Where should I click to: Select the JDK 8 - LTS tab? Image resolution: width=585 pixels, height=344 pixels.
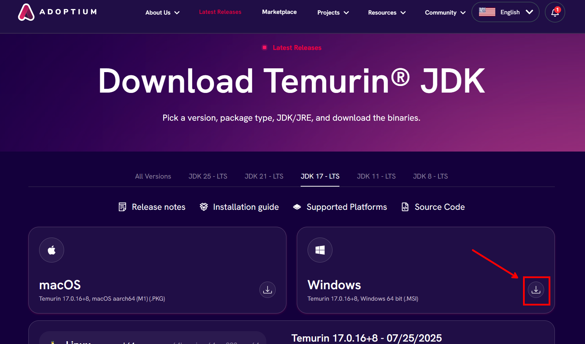point(430,176)
